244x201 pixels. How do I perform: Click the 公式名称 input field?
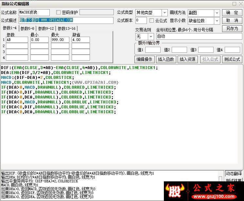34,12
